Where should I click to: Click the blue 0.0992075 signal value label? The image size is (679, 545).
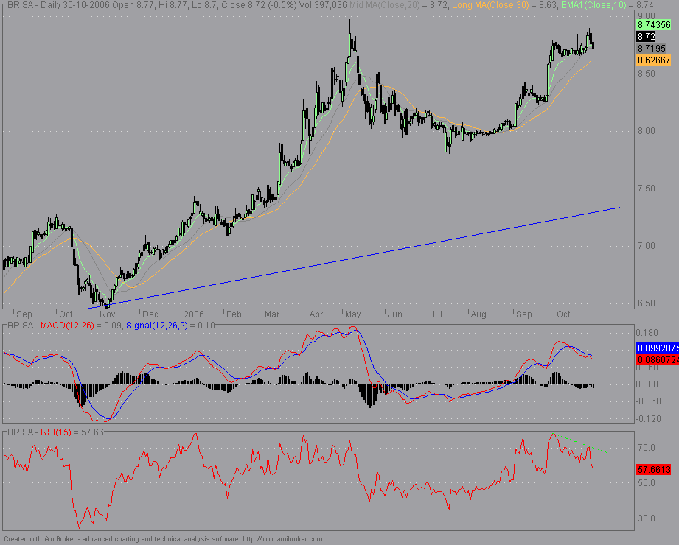click(657, 348)
